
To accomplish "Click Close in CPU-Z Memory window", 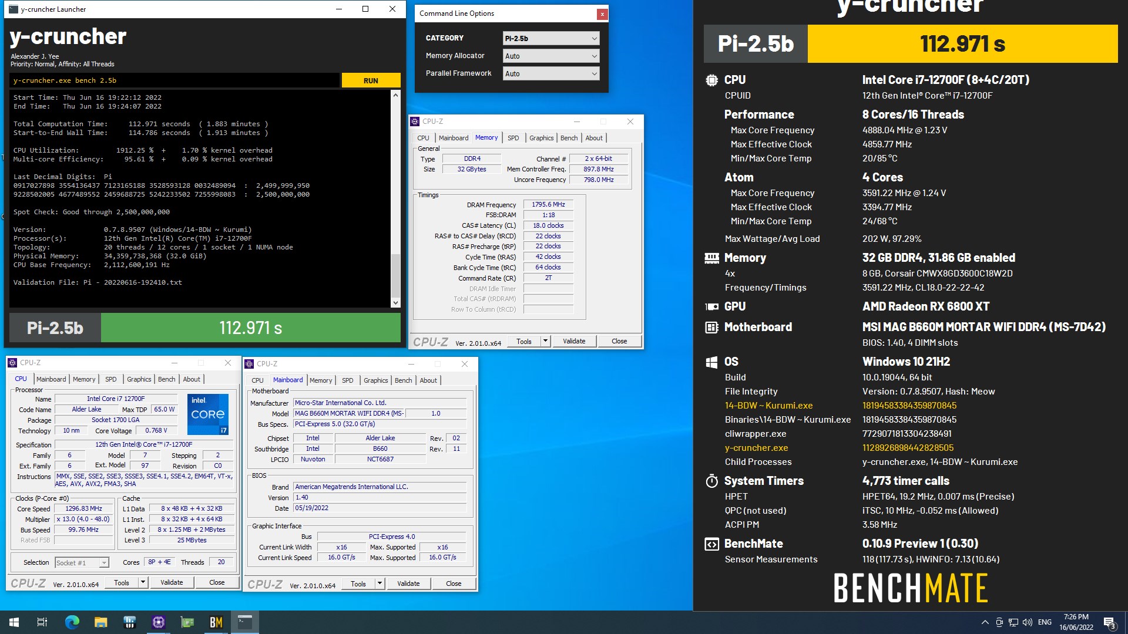I will point(619,341).
